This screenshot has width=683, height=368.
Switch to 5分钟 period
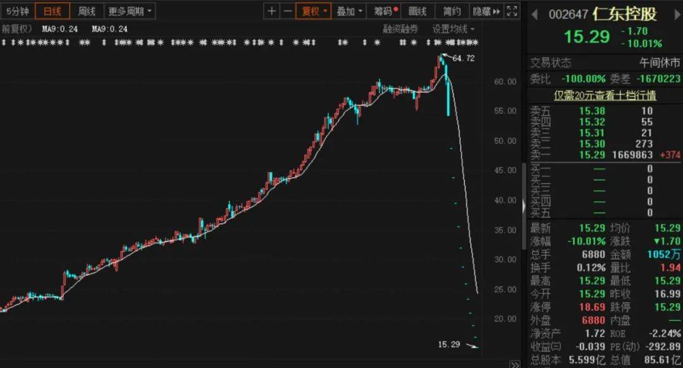pos(18,11)
